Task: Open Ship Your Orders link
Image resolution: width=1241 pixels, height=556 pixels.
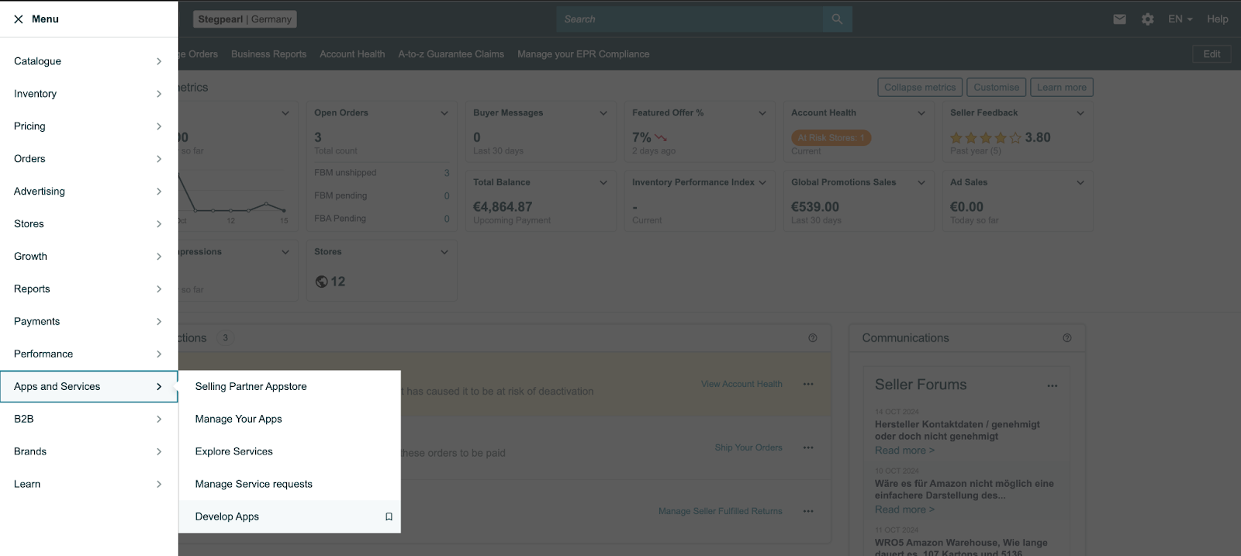Action: click(748, 447)
